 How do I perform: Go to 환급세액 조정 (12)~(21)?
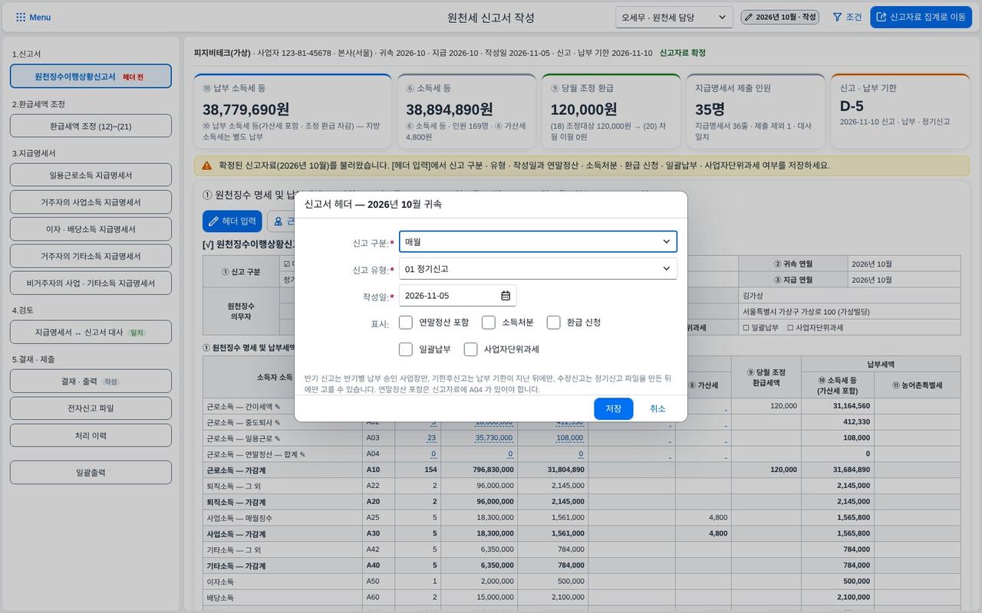coord(91,126)
